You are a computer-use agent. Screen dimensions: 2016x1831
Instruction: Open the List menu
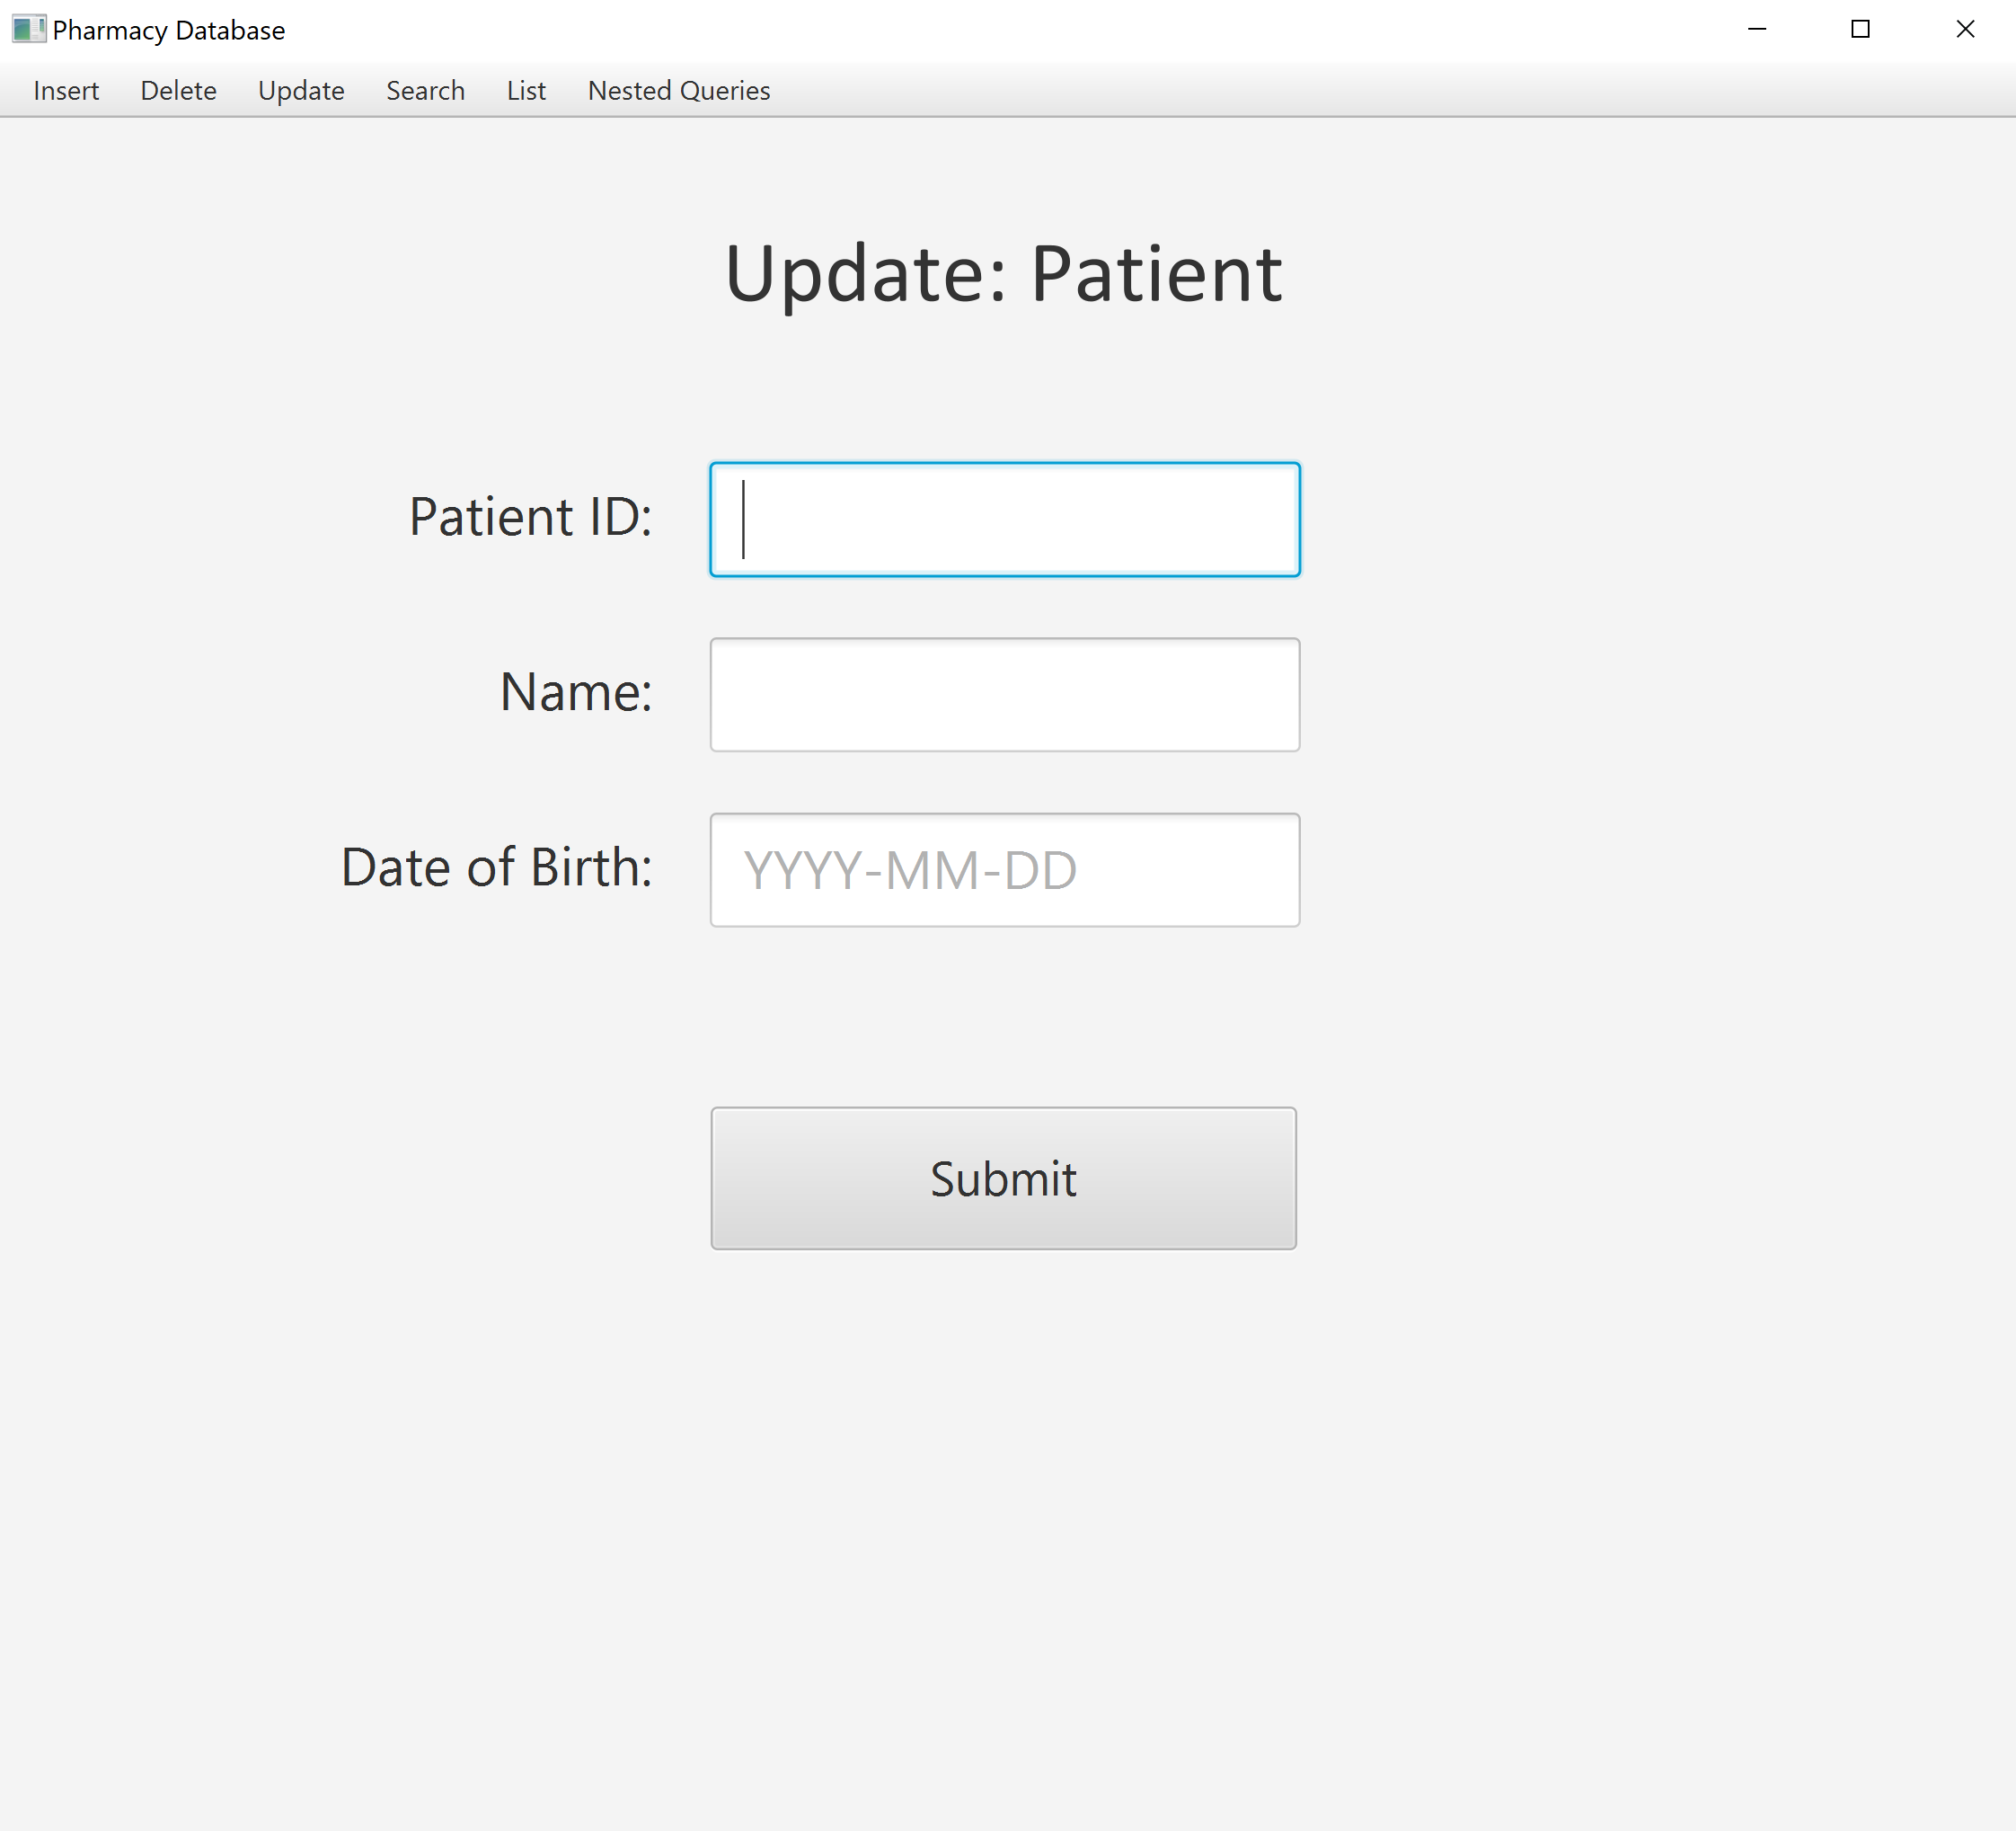[526, 90]
